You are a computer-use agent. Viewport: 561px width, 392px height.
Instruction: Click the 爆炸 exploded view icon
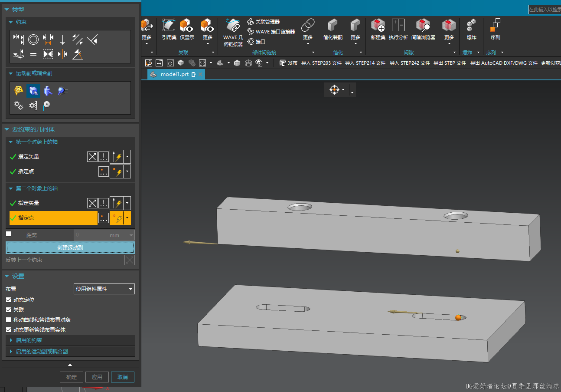tap(471, 30)
